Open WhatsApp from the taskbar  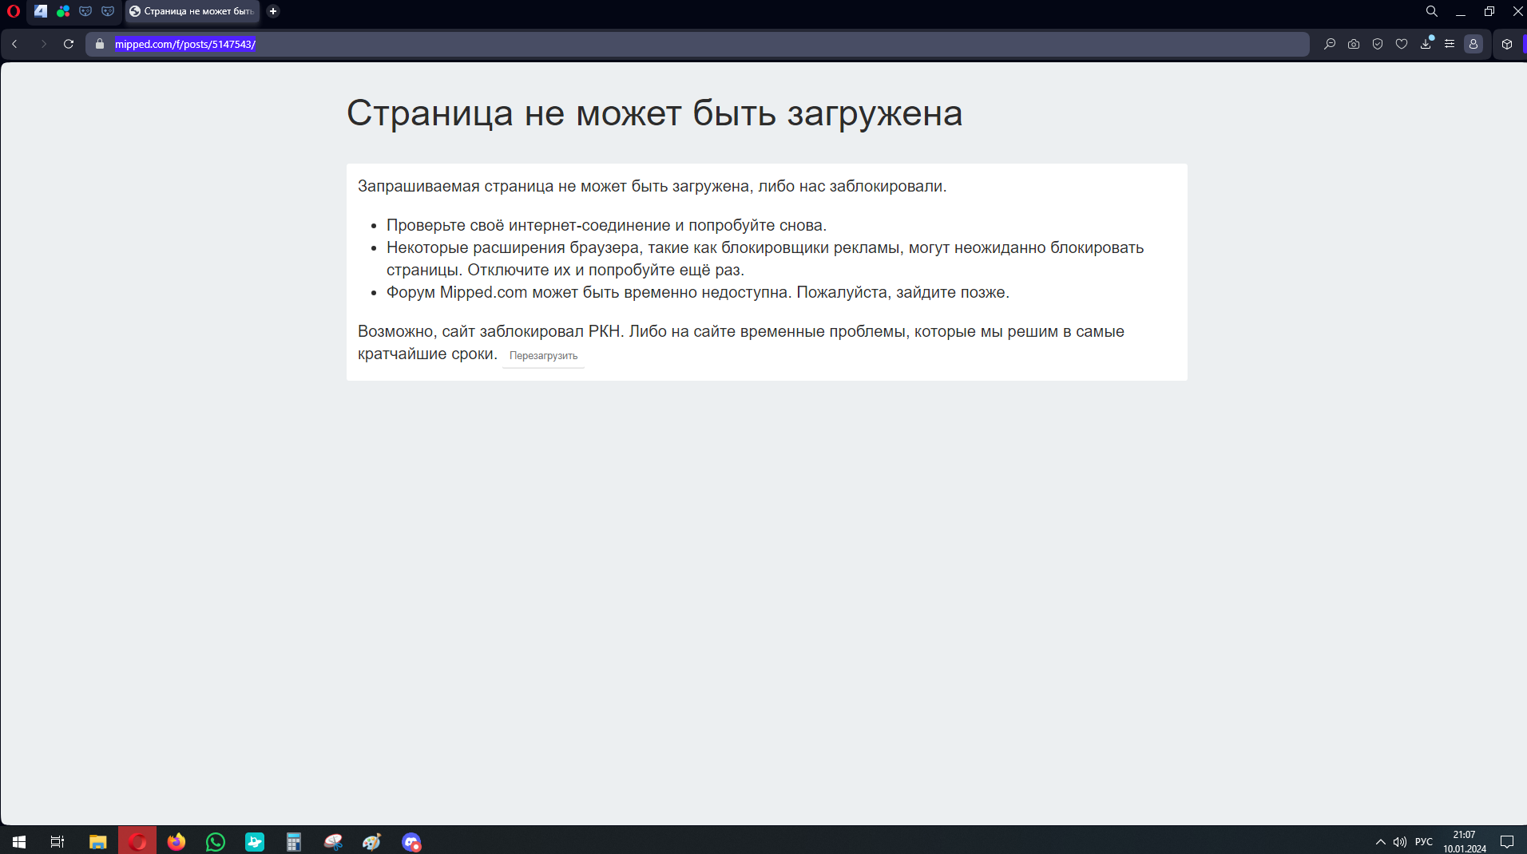216,841
